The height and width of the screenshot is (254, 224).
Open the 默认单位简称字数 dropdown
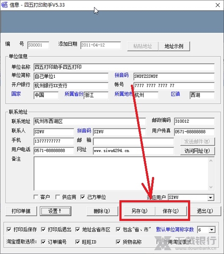[x=212, y=230]
